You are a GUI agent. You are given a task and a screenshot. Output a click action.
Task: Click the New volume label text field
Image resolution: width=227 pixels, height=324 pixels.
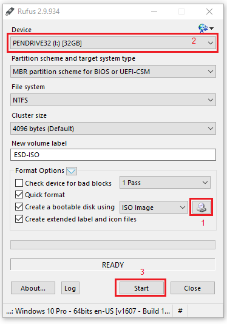pyautogui.click(x=113, y=155)
